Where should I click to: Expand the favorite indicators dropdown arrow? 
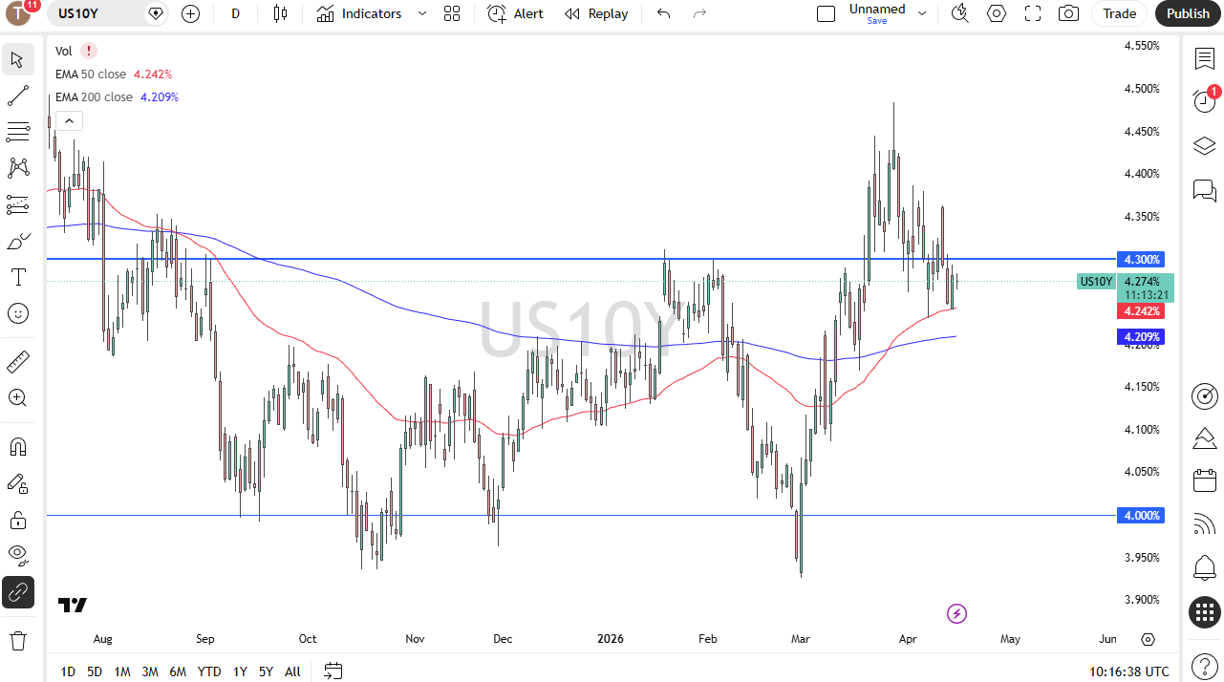(422, 13)
